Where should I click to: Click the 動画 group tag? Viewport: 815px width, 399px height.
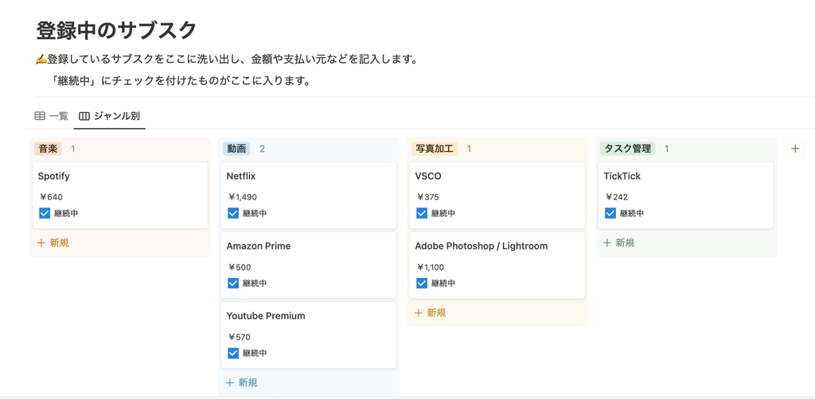point(236,149)
